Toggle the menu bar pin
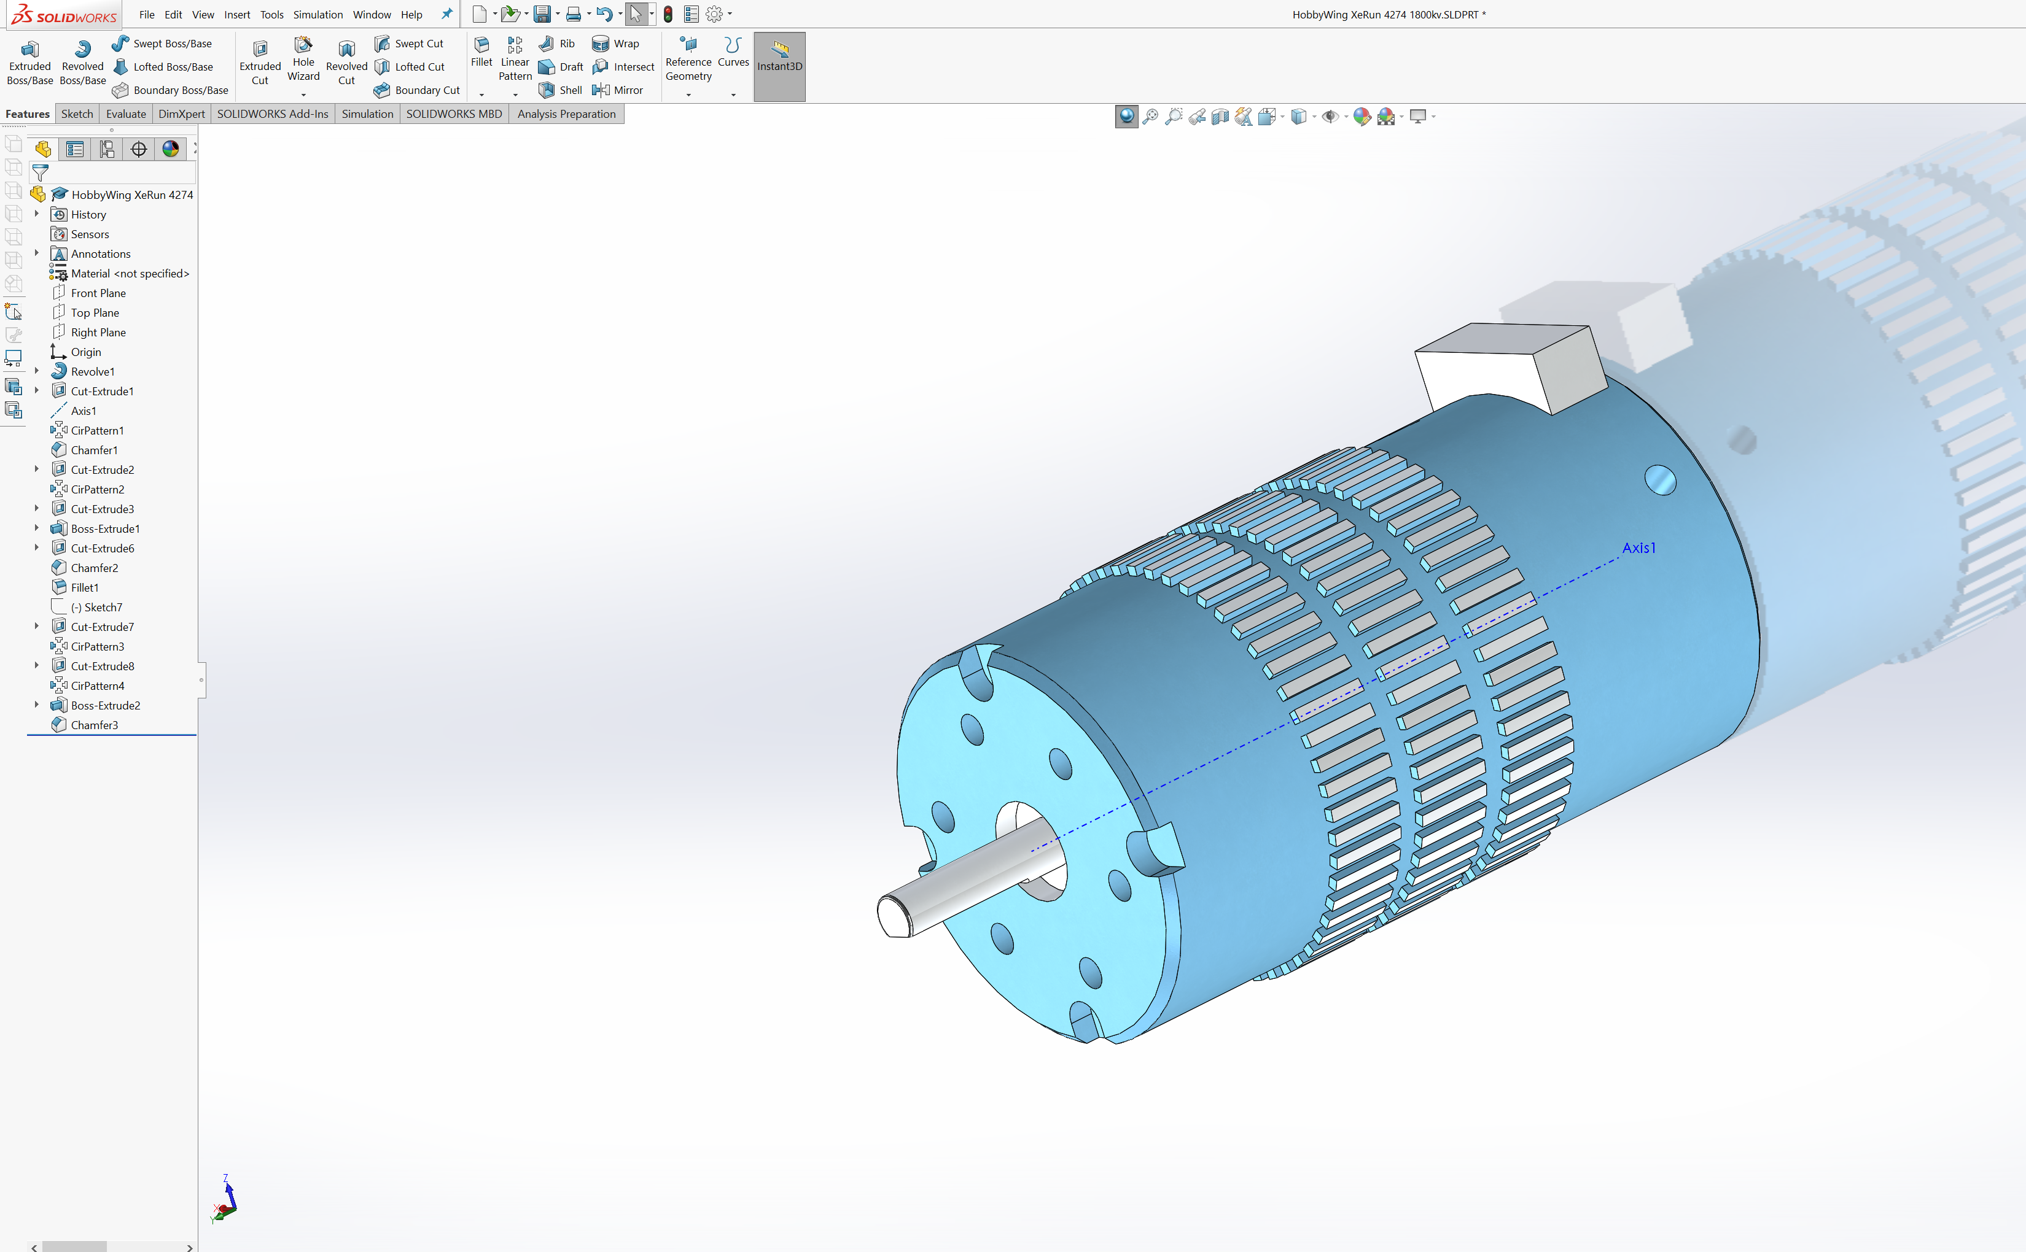 [446, 14]
